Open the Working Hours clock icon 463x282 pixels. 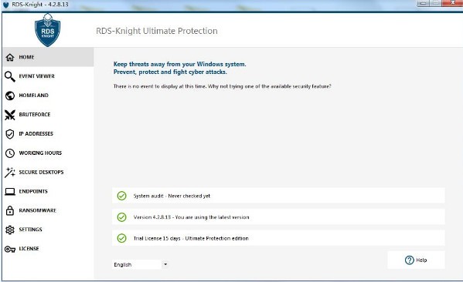tap(10, 153)
